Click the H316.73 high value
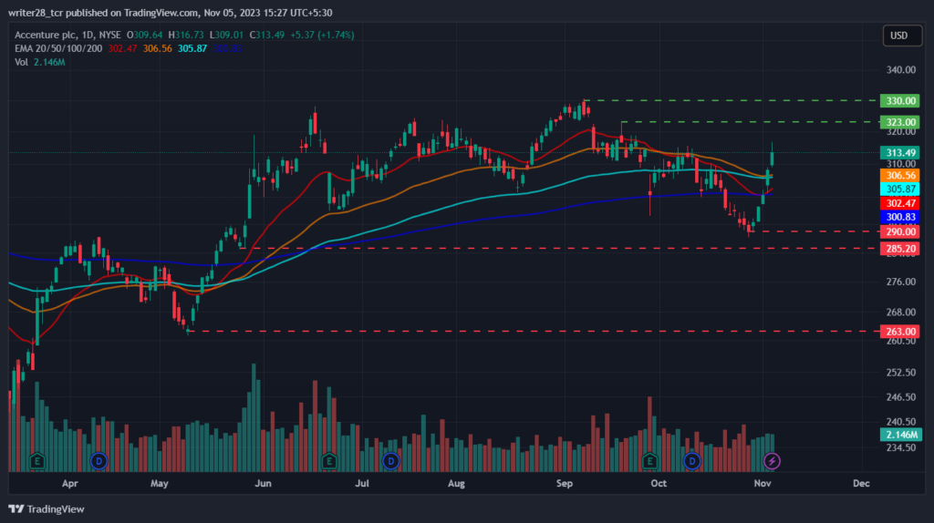Screen dimensions: 934x523 (186, 36)
